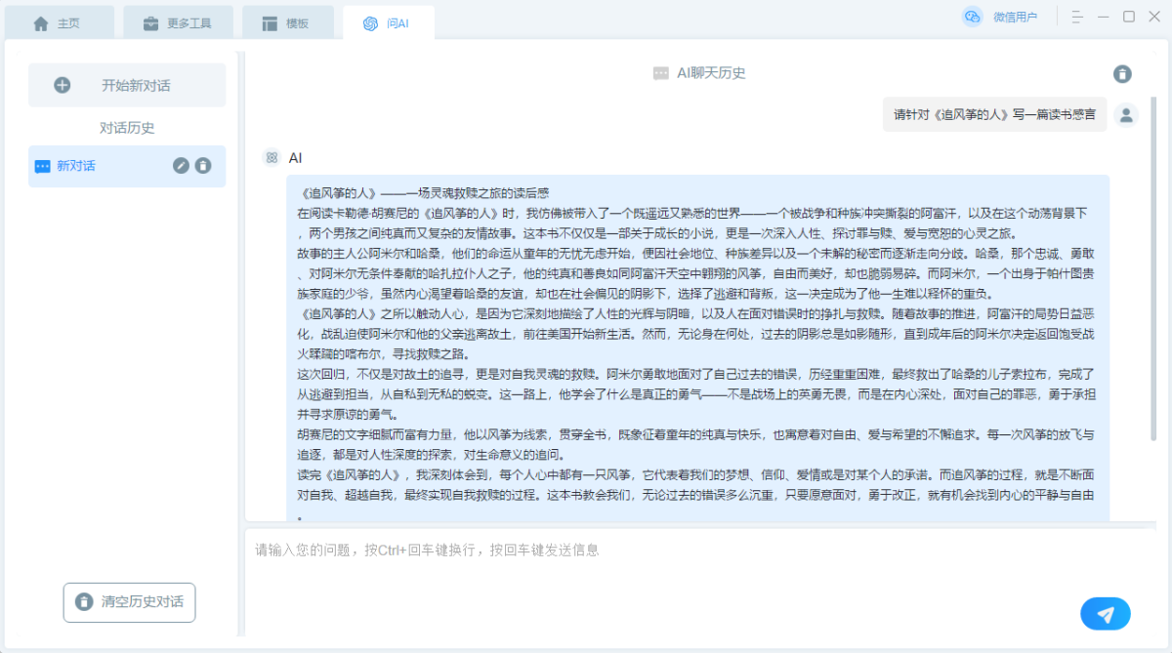Image resolution: width=1172 pixels, height=653 pixels.
Task: Click the toolbox icon on 更多工具 tab
Action: (150, 23)
